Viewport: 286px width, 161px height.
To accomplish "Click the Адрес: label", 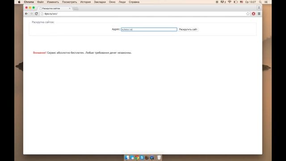I will coord(116,29).
